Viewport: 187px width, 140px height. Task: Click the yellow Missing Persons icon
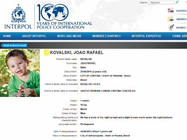tap(171, 19)
